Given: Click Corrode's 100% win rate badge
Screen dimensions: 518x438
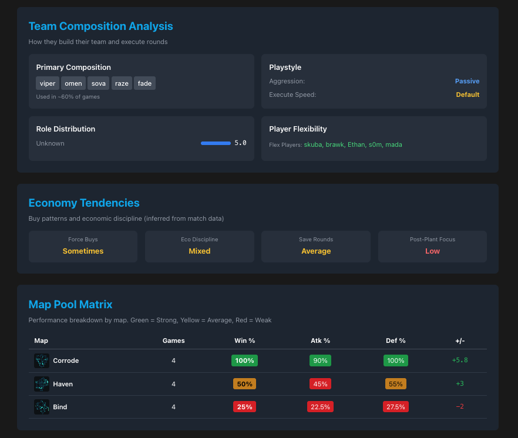Looking at the screenshot, I should 244,360.
